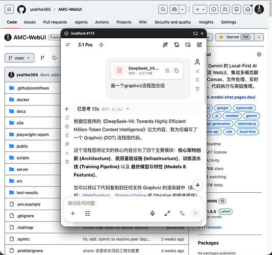Viewport: 272px width, 255px height.
Task: Add attachment with plus button
Action: [73, 213]
